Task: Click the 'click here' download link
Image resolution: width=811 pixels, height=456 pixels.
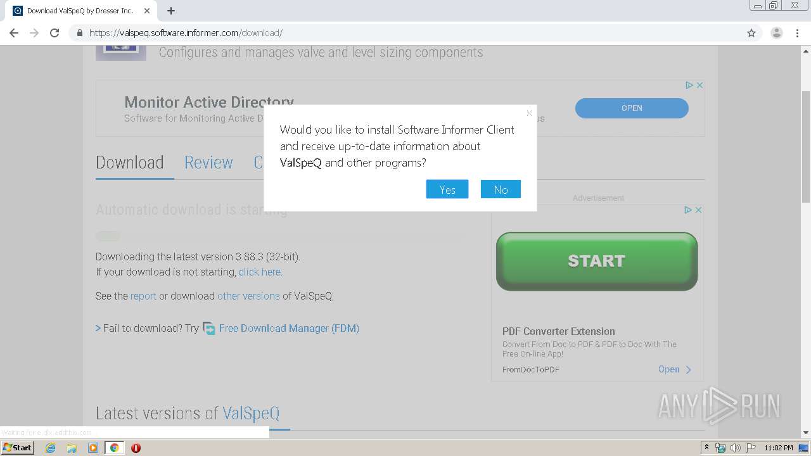Action: point(260,272)
